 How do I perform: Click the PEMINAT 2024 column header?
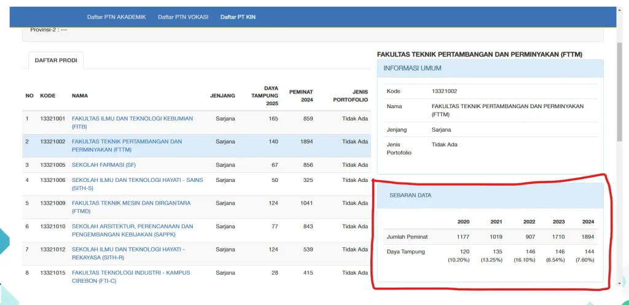(x=302, y=96)
